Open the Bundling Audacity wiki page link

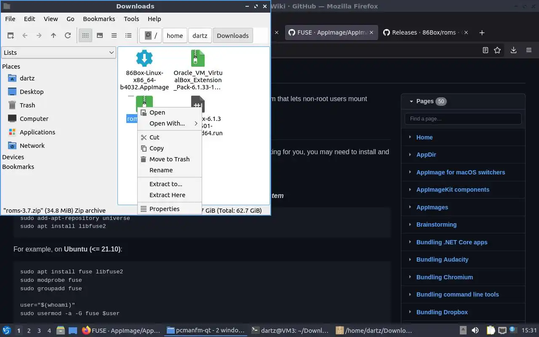click(x=442, y=259)
